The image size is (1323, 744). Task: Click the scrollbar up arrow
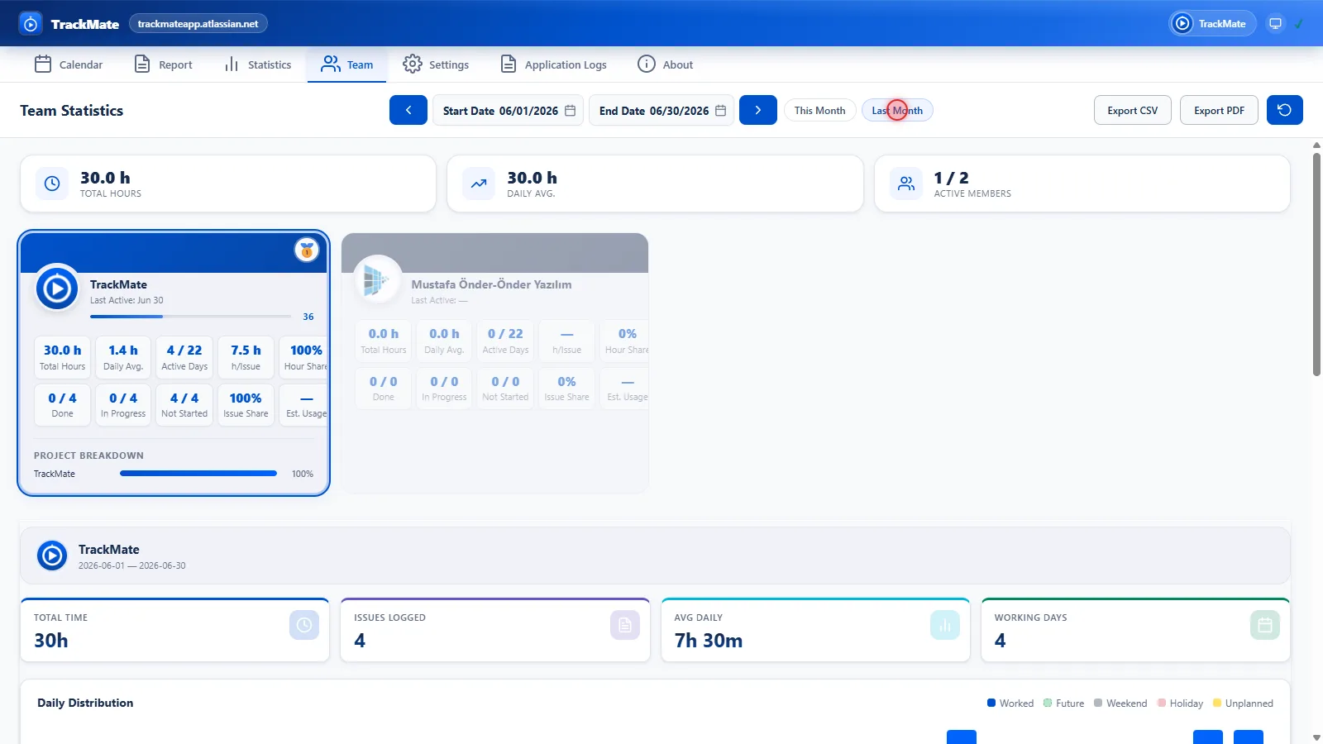tap(1316, 145)
